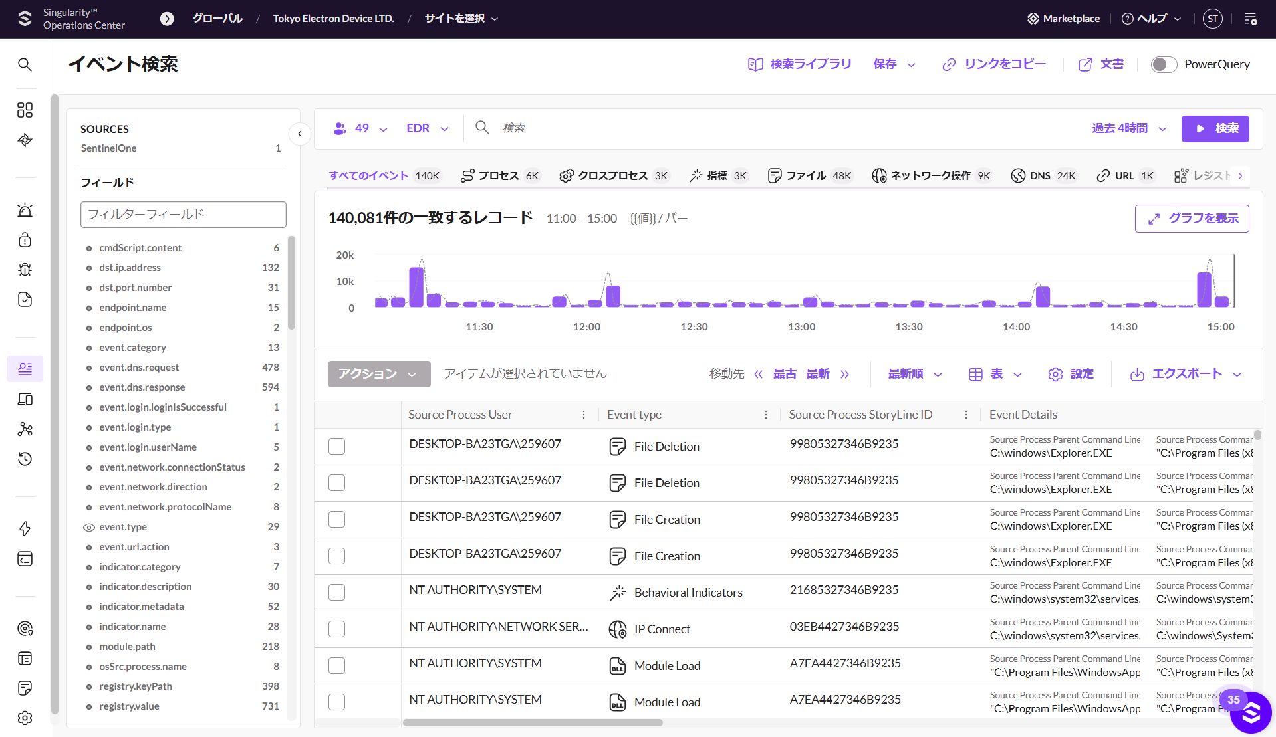Click the alerts siren icon in sidebar
This screenshot has width=1276, height=737.
point(25,210)
